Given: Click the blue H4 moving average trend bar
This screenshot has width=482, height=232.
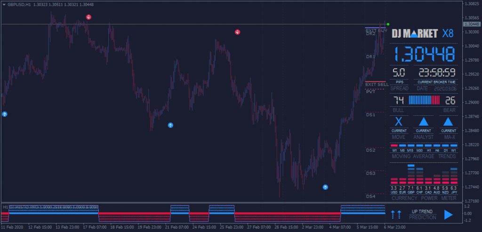Looking at the screenshot, I should (437, 145).
